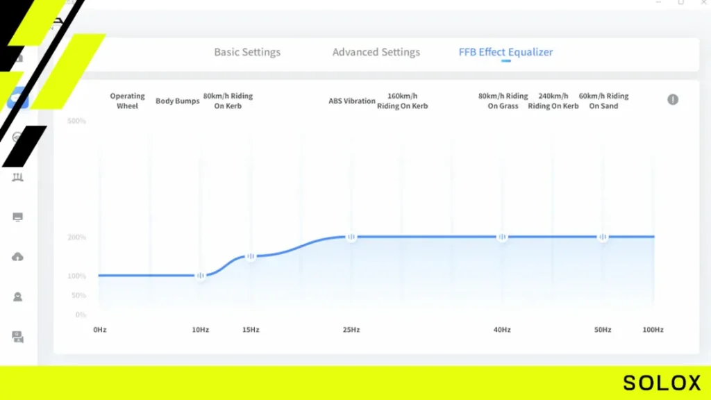Select the 50Hz equalizer slider handle
The image size is (711, 400).
(x=603, y=237)
